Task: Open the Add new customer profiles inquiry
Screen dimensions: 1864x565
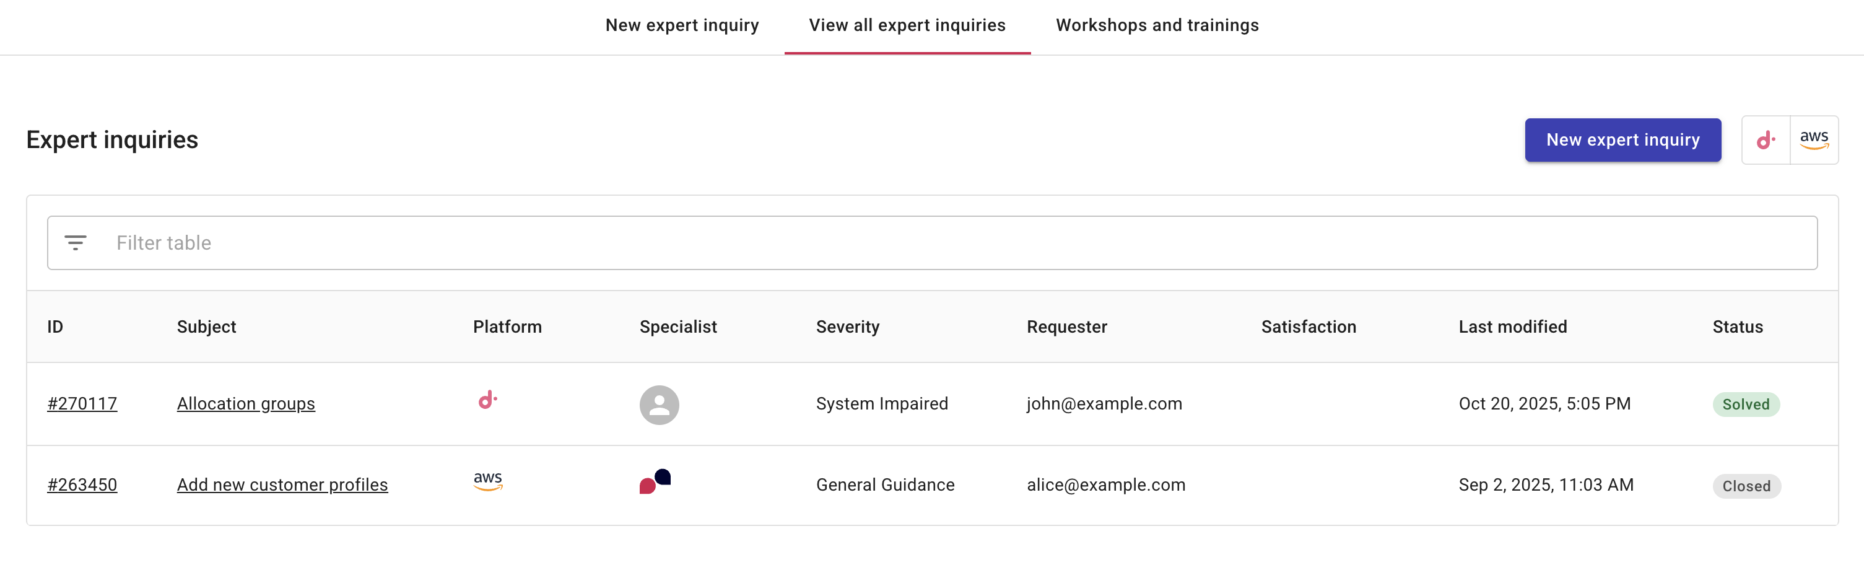Action: click(283, 484)
